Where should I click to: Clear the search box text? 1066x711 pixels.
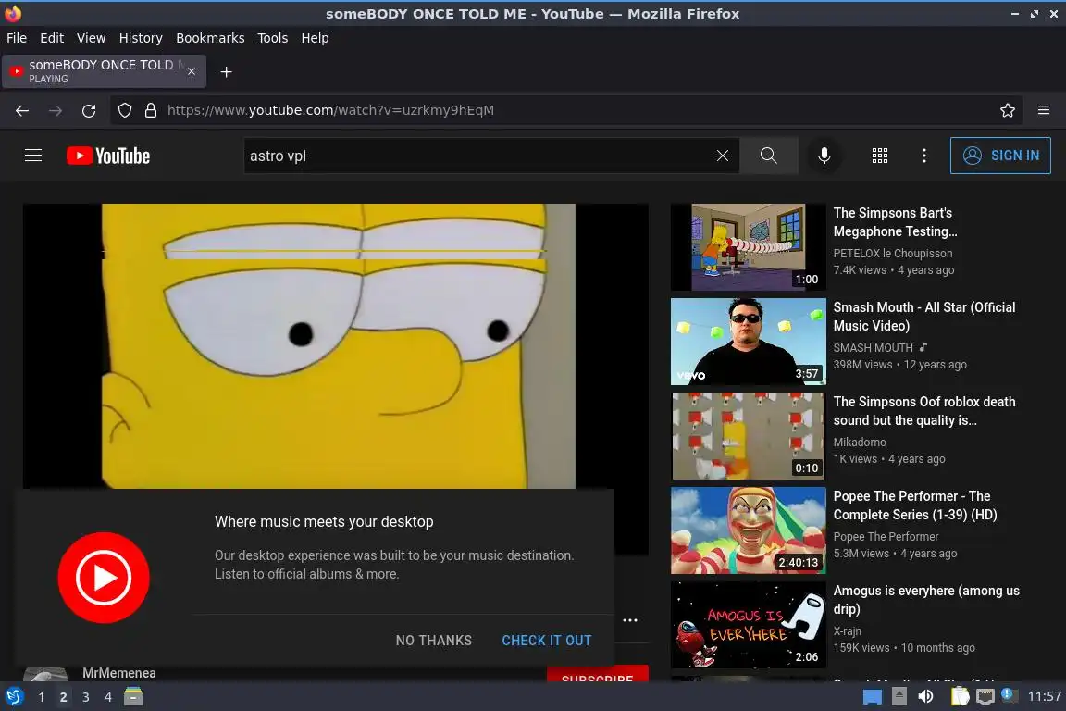[x=722, y=156]
